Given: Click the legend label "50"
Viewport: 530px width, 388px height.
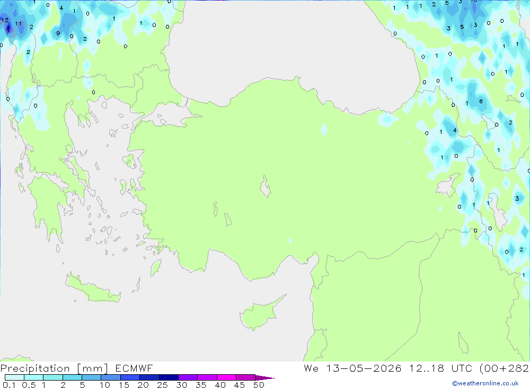Looking at the screenshot, I should pyautogui.click(x=259, y=385).
